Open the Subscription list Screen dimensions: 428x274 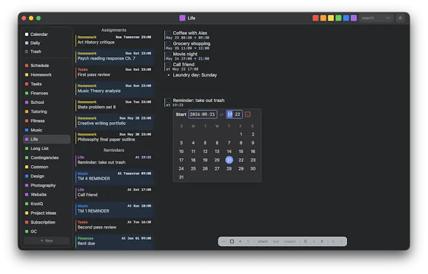tap(47, 222)
